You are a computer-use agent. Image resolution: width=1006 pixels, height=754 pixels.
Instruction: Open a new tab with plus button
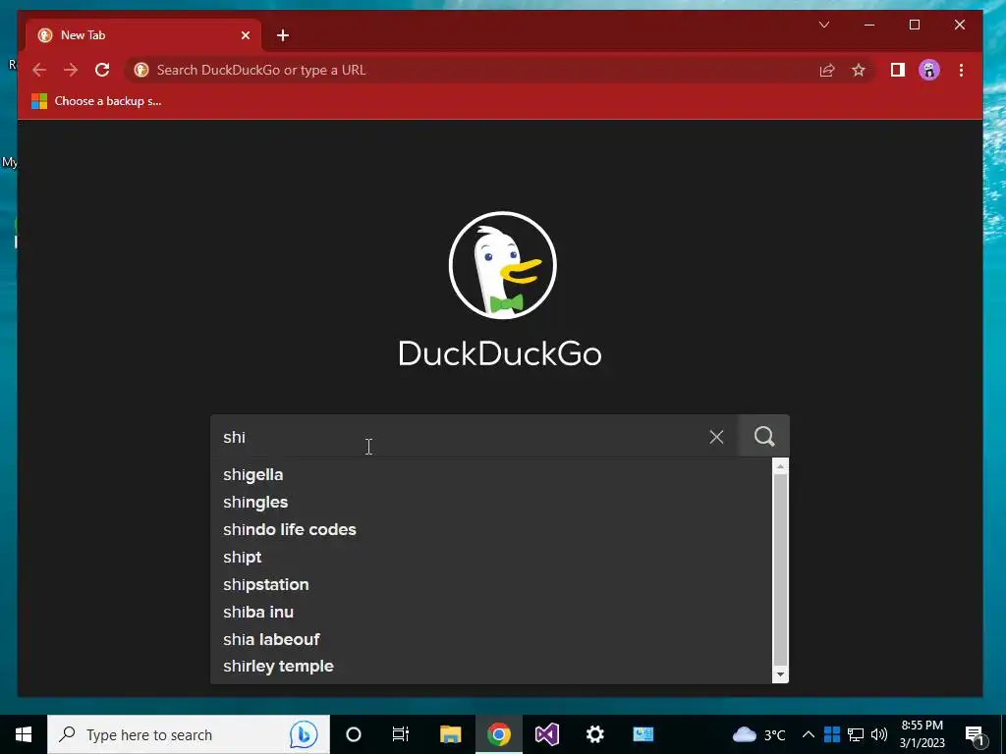pos(283,35)
